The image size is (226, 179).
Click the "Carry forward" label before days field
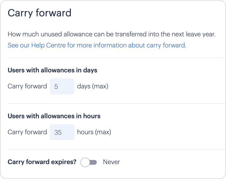pyautogui.click(x=27, y=86)
